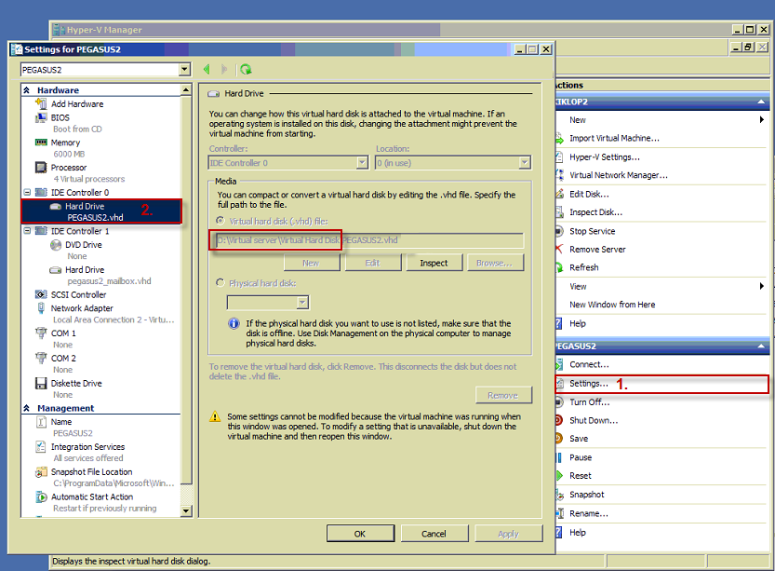Collapse the Management section header
Screen dimensions: 775x571
point(27,408)
